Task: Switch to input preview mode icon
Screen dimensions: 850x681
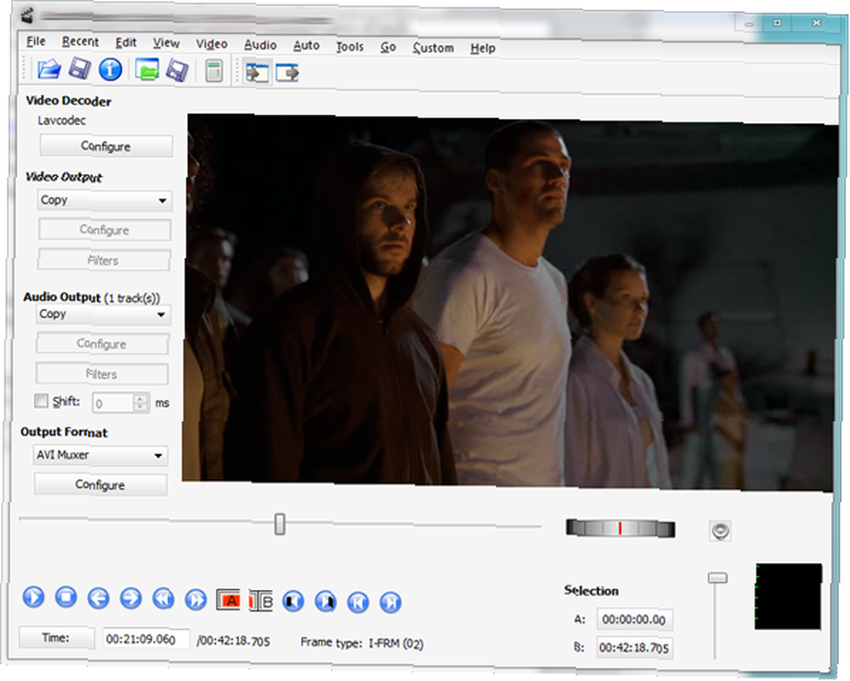Action: tap(257, 72)
